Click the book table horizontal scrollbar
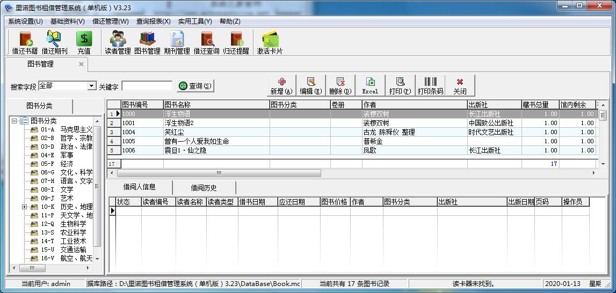This screenshot has height=293, width=616. [x=219, y=173]
